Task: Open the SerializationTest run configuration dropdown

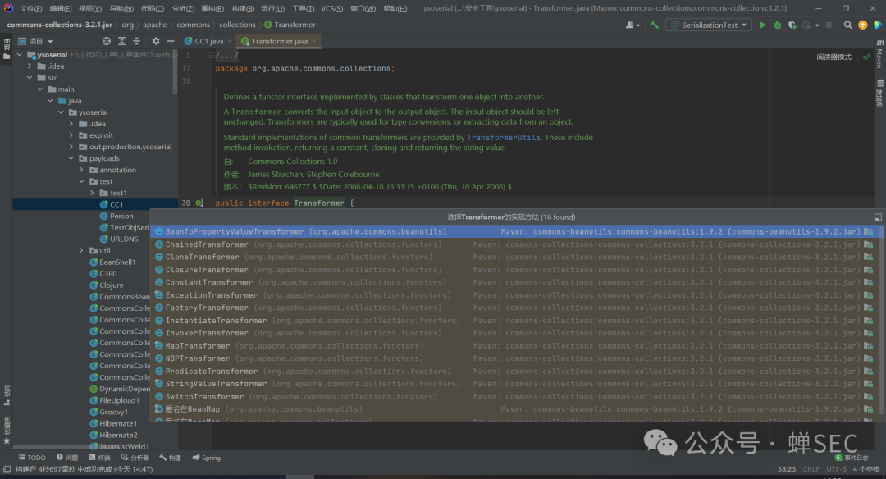Action: click(710, 25)
